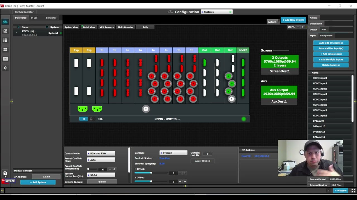
Task: Increase Preset Conflict Time with plus
Action: pyautogui.click(x=114, y=169)
